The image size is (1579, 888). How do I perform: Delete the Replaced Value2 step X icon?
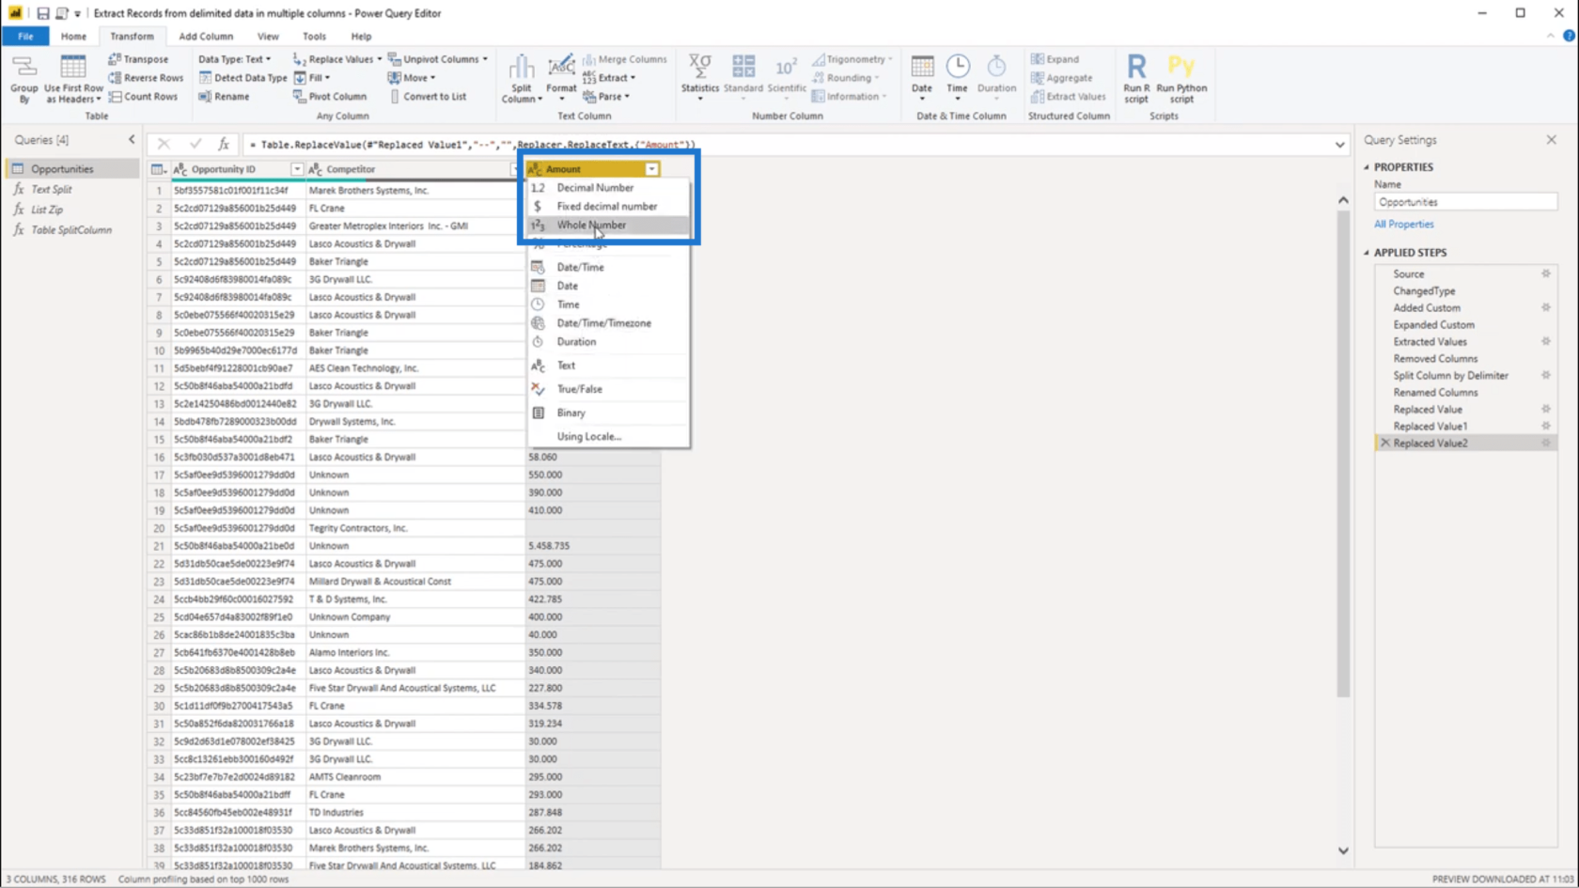coord(1384,443)
